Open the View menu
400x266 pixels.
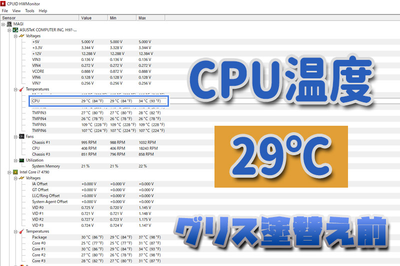coord(16,10)
